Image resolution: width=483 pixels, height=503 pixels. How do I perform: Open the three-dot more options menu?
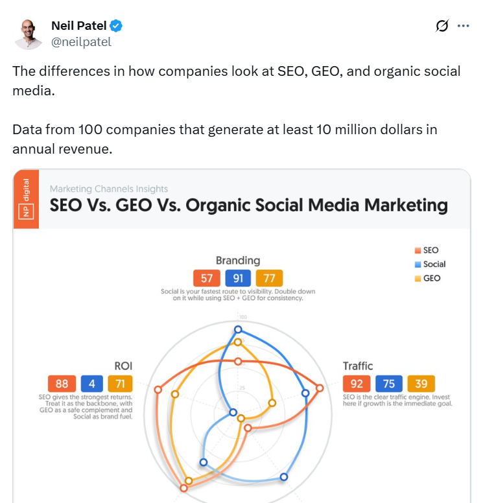click(463, 26)
